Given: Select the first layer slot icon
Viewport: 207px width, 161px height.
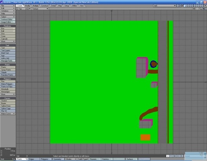Looking at the screenshot, I should tap(185, 6).
